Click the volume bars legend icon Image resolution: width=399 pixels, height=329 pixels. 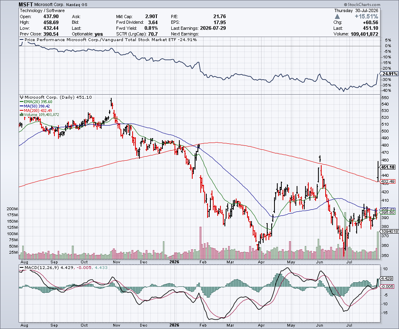[21, 115]
